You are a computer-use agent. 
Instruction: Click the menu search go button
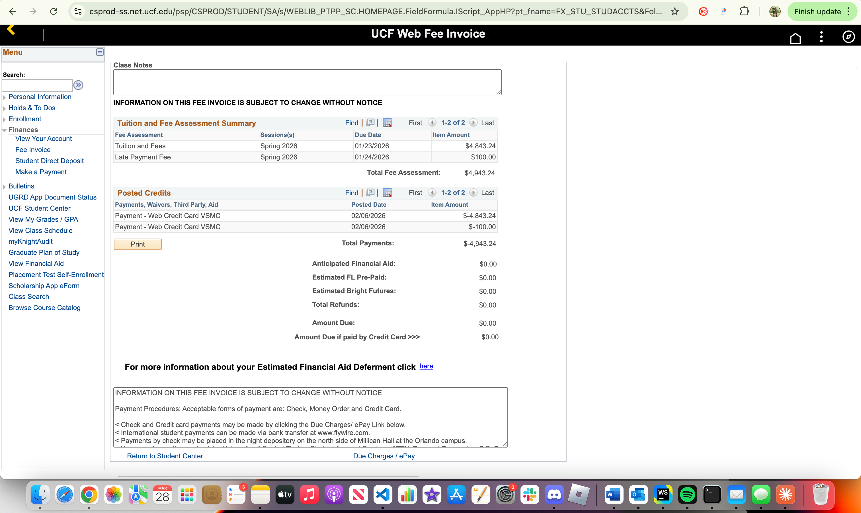[79, 85]
